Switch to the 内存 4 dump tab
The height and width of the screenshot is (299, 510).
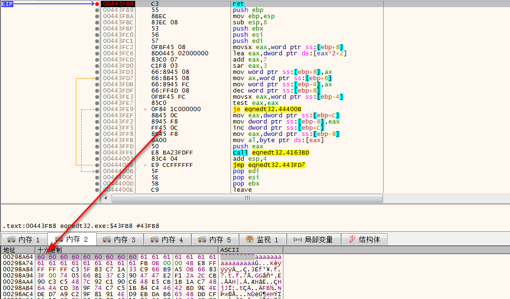167,239
